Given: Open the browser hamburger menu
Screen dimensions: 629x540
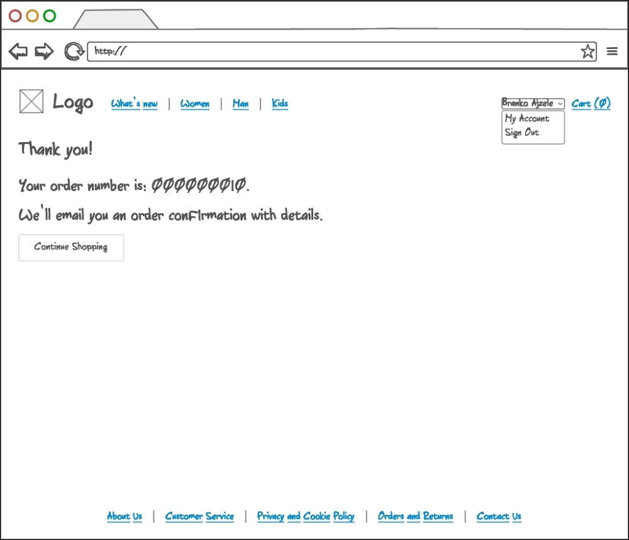Looking at the screenshot, I should click(x=611, y=51).
